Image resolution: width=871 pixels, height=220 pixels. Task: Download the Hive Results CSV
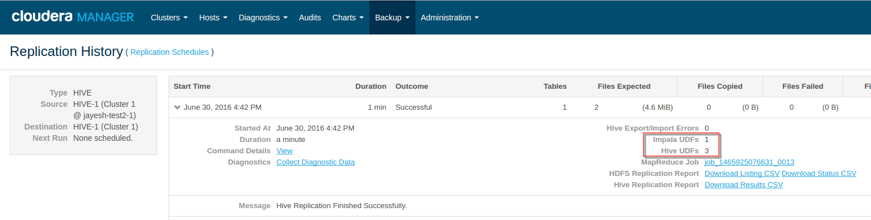point(744,185)
